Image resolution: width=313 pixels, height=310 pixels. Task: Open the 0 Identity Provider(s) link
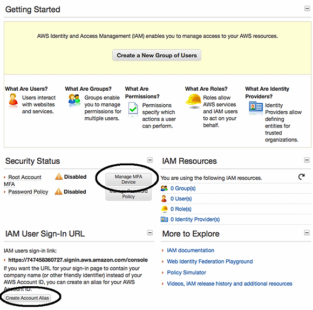[195, 219]
